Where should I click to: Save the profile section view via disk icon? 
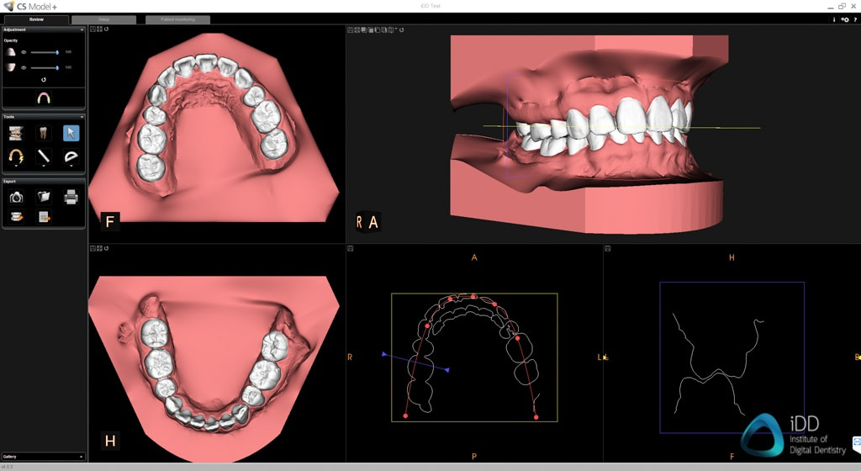click(607, 249)
